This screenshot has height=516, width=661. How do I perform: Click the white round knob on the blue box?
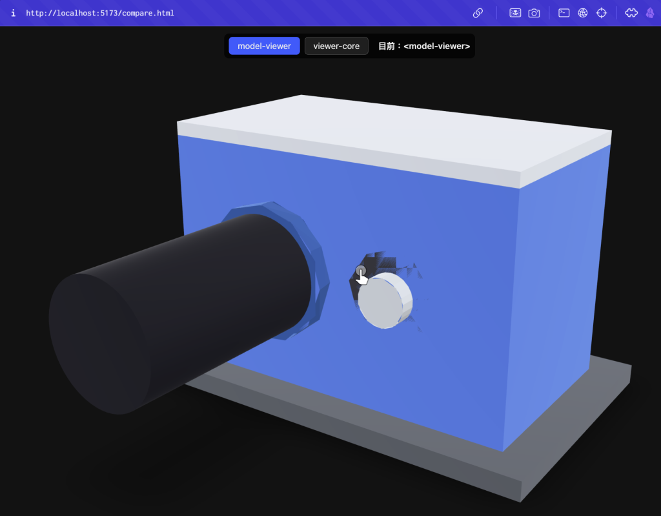[x=385, y=300]
